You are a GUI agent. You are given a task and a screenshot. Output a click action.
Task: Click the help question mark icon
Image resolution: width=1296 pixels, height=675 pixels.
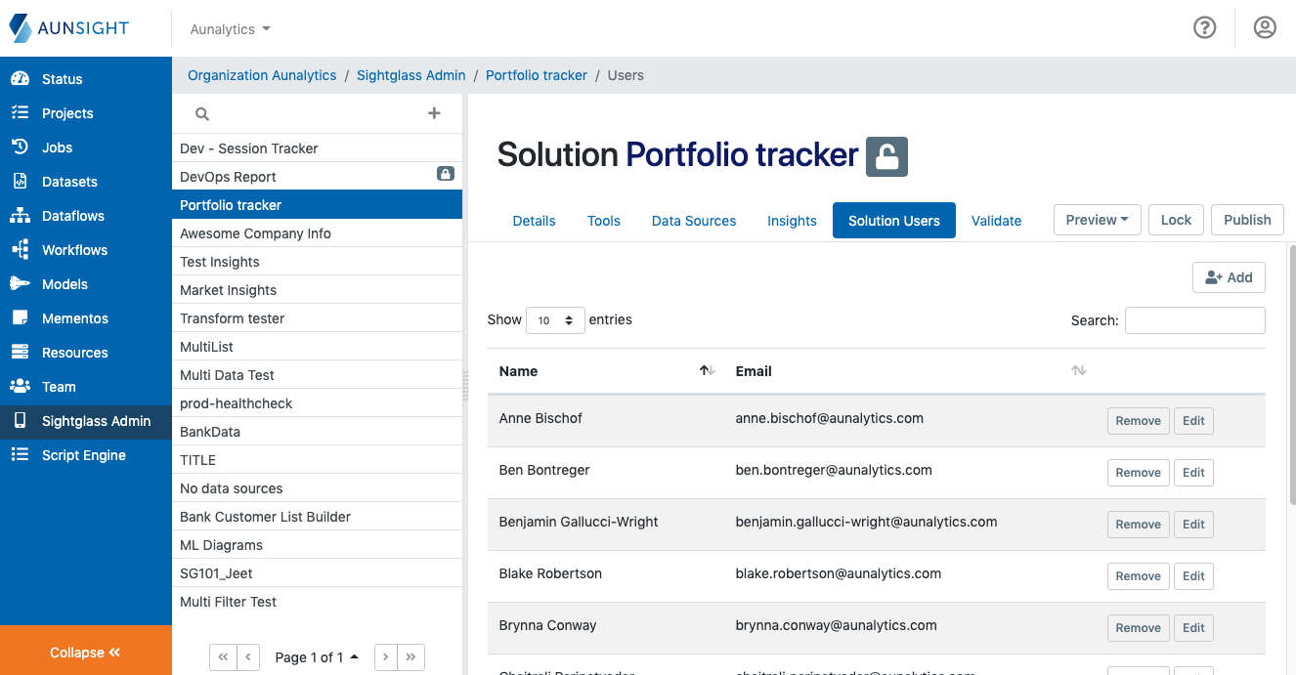(1204, 27)
